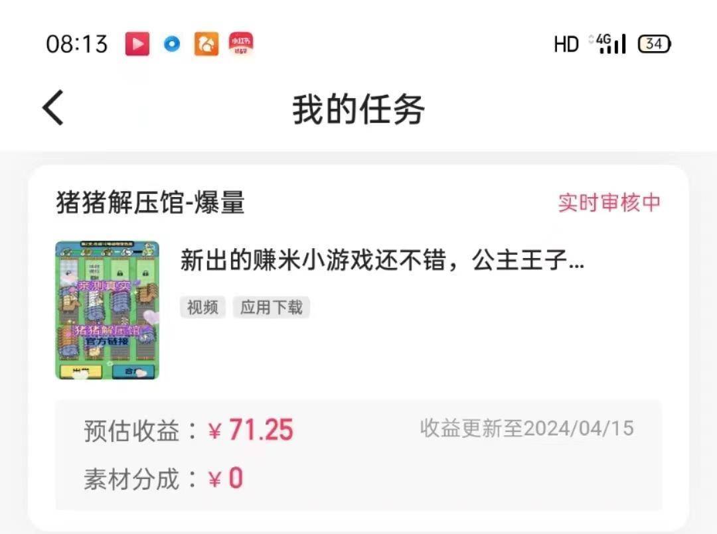Tap the HD status indicator
717x534 pixels.
[x=566, y=44]
